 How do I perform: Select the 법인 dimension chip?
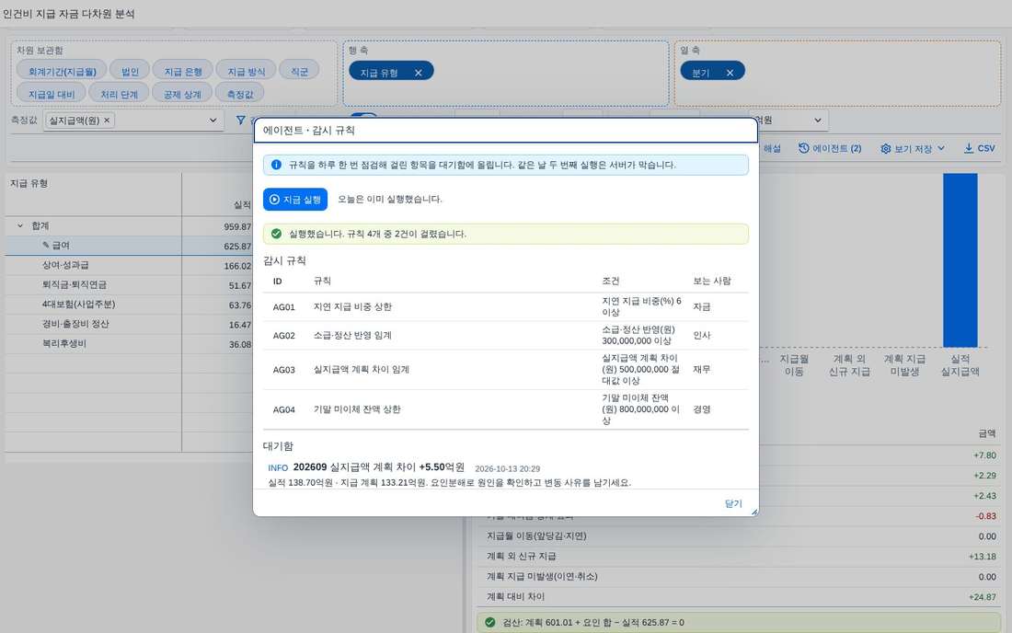click(130, 71)
